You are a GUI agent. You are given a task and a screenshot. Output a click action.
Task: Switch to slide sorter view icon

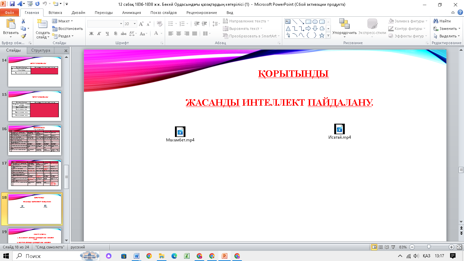coord(381,247)
